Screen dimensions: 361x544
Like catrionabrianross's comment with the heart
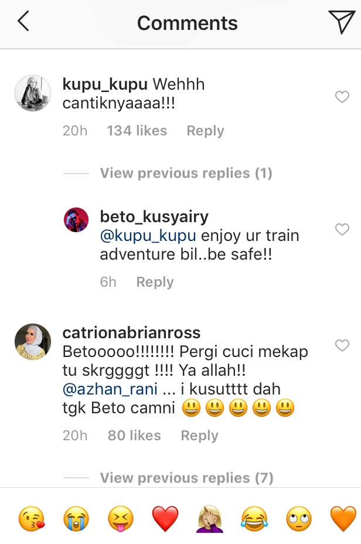342,345
